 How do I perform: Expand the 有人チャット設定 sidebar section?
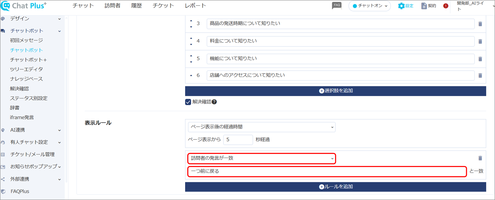pyautogui.click(x=59, y=143)
